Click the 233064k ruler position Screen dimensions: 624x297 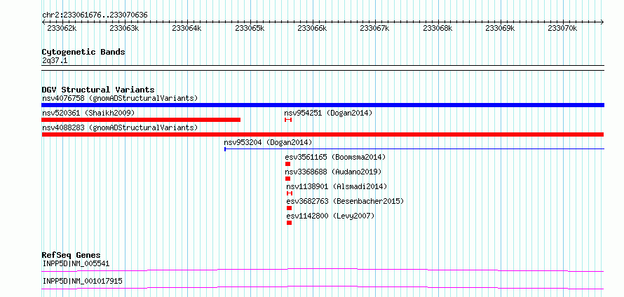186,28
